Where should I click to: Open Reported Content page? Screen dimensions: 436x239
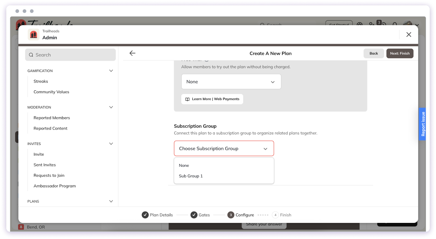click(50, 128)
